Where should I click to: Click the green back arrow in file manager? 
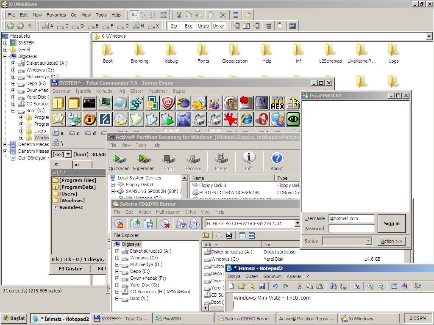pyautogui.click(x=11, y=26)
